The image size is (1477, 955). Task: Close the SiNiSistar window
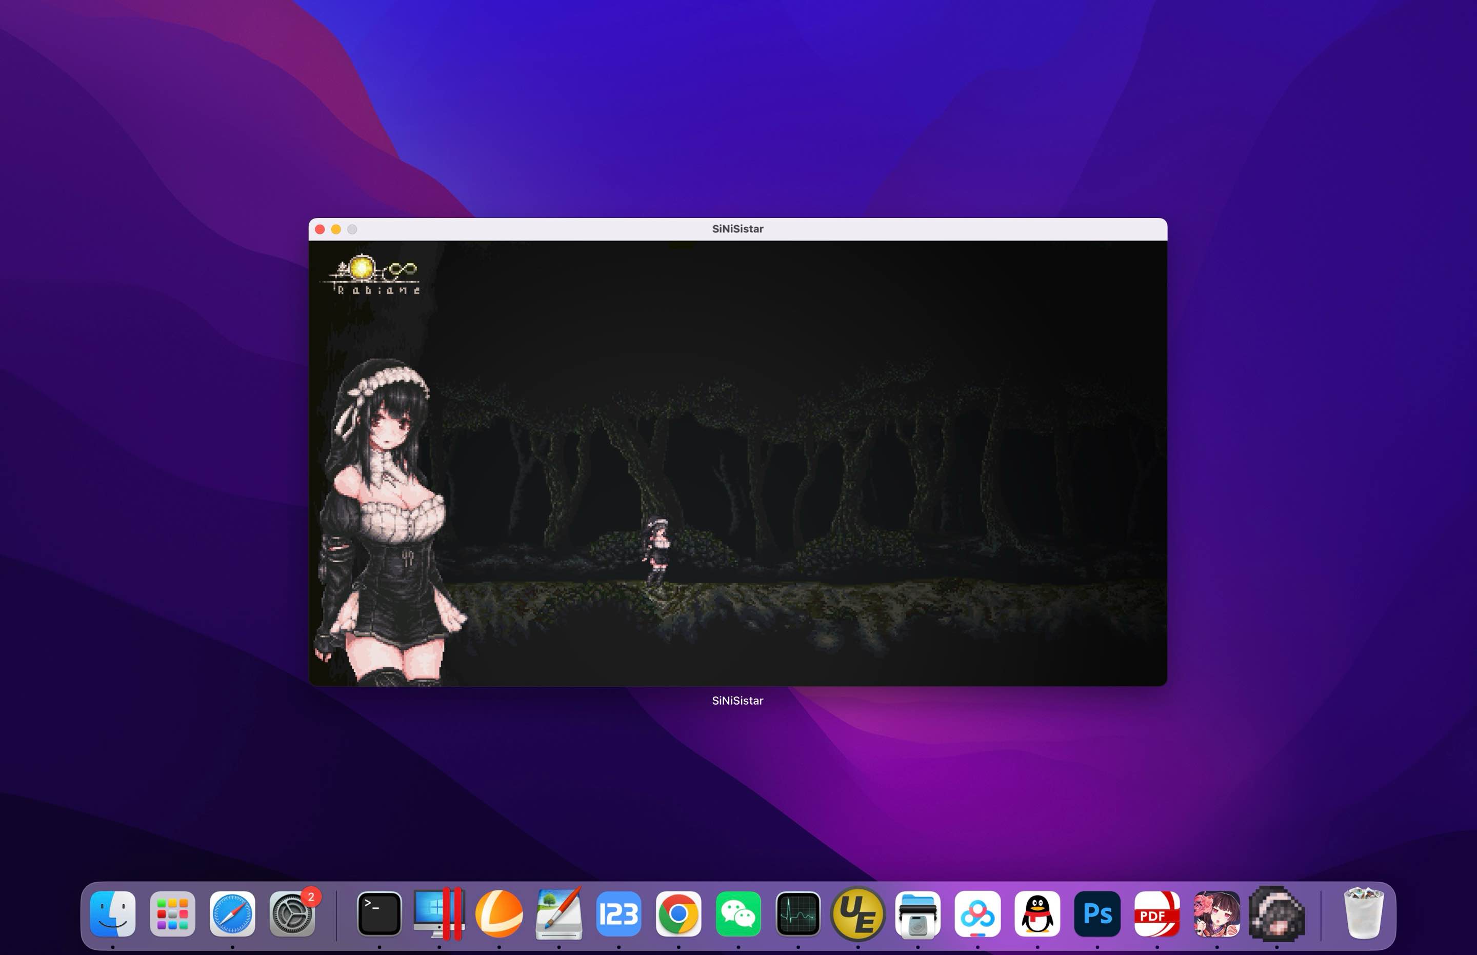point(320,229)
